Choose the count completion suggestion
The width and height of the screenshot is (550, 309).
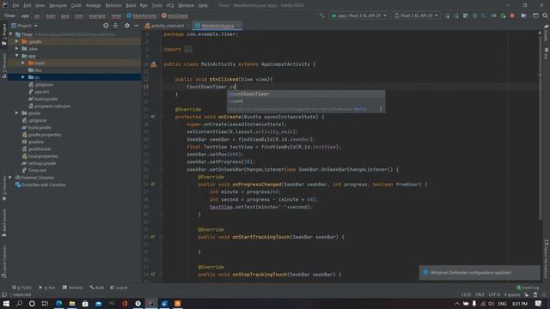[306, 101]
